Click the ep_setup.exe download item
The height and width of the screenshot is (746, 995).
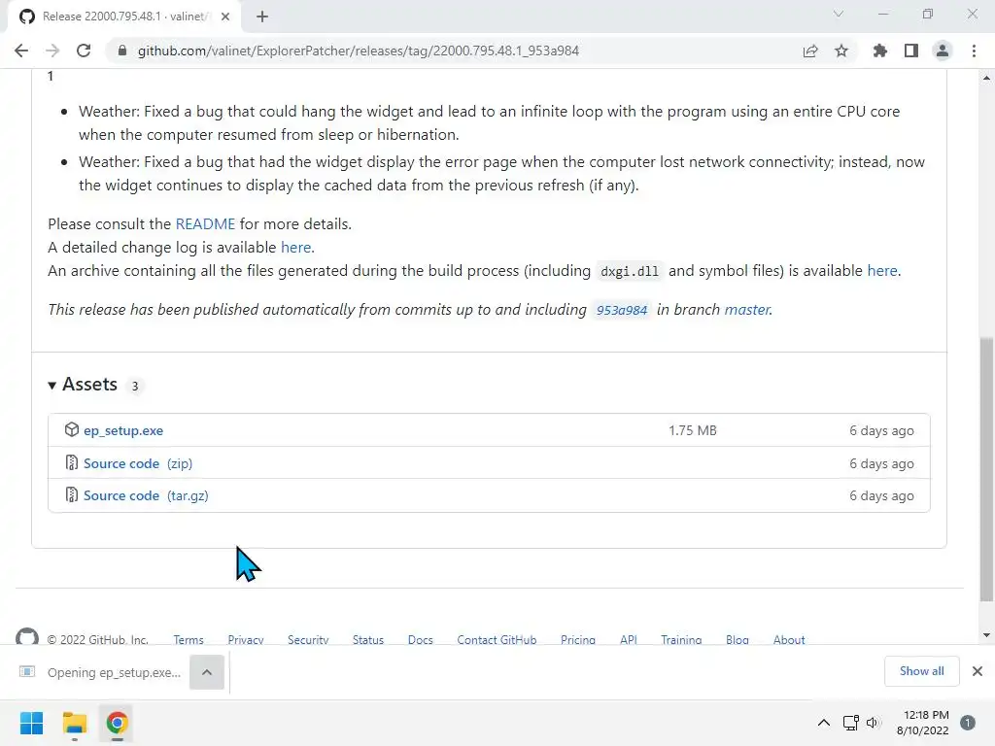click(100, 672)
